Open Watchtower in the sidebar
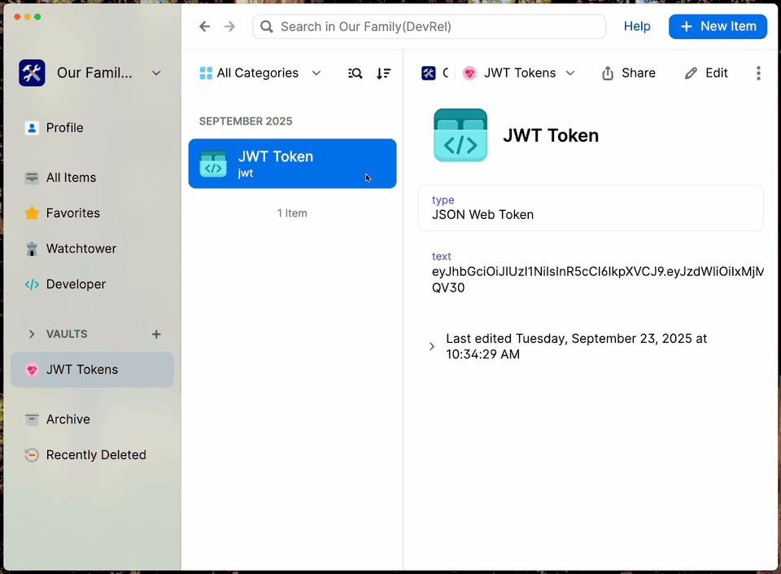 click(x=81, y=248)
